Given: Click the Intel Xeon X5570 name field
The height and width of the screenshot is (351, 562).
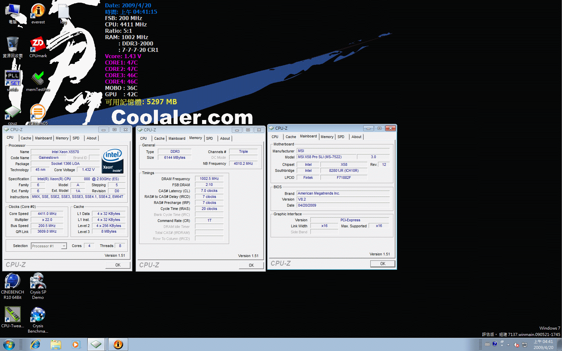Looking at the screenshot, I should point(65,152).
